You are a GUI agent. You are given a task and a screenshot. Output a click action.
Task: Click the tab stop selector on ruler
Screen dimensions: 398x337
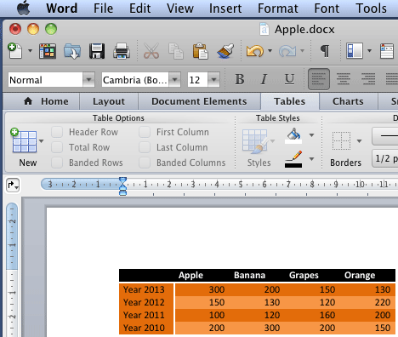pyautogui.click(x=13, y=186)
